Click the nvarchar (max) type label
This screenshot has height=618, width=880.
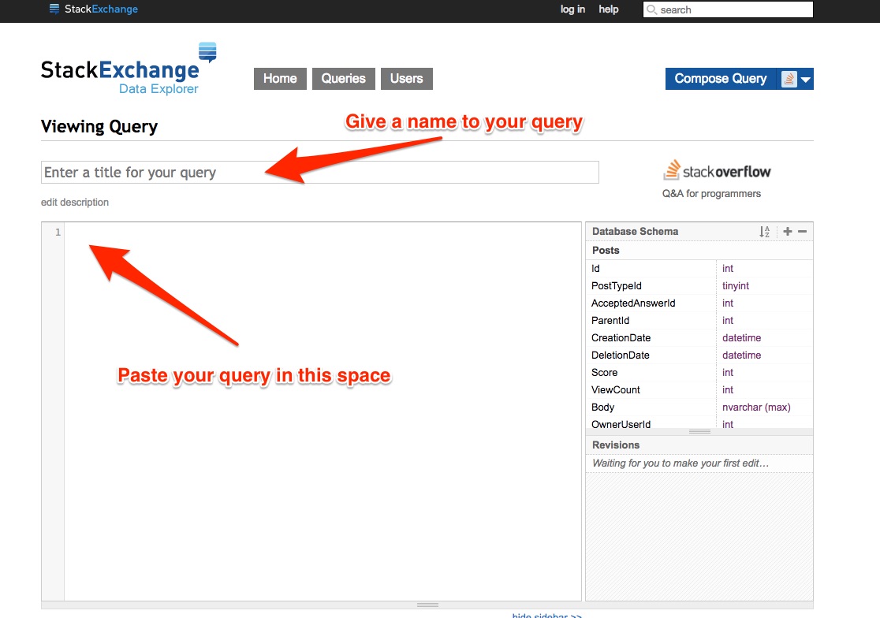coord(756,408)
